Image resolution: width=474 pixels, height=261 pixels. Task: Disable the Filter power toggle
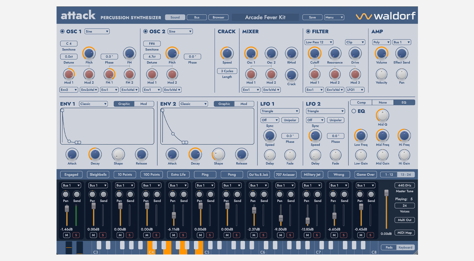[308, 31]
